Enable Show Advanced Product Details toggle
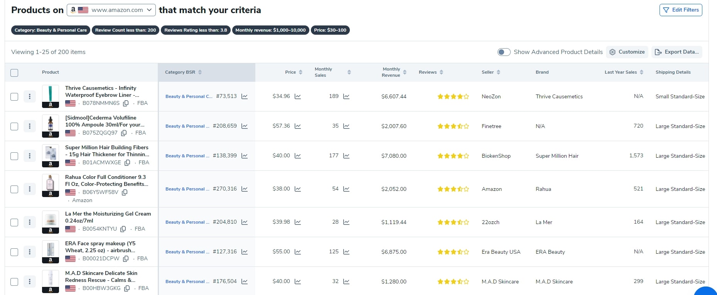This screenshot has height=295, width=717. (504, 52)
